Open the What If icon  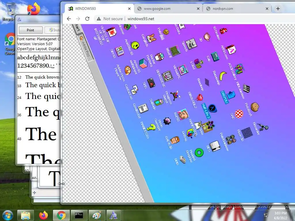coord(174,50)
